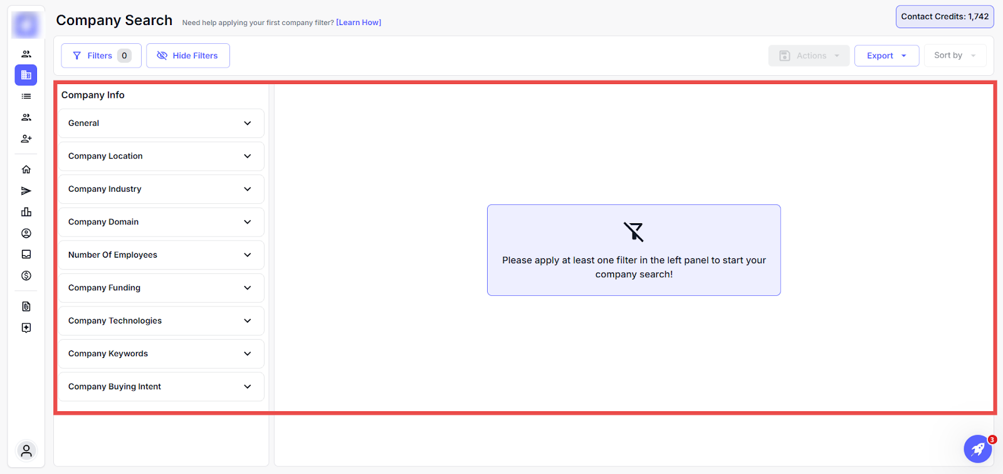The height and width of the screenshot is (474, 1003).
Task: Toggle the Hide Filters button
Action: tap(188, 56)
